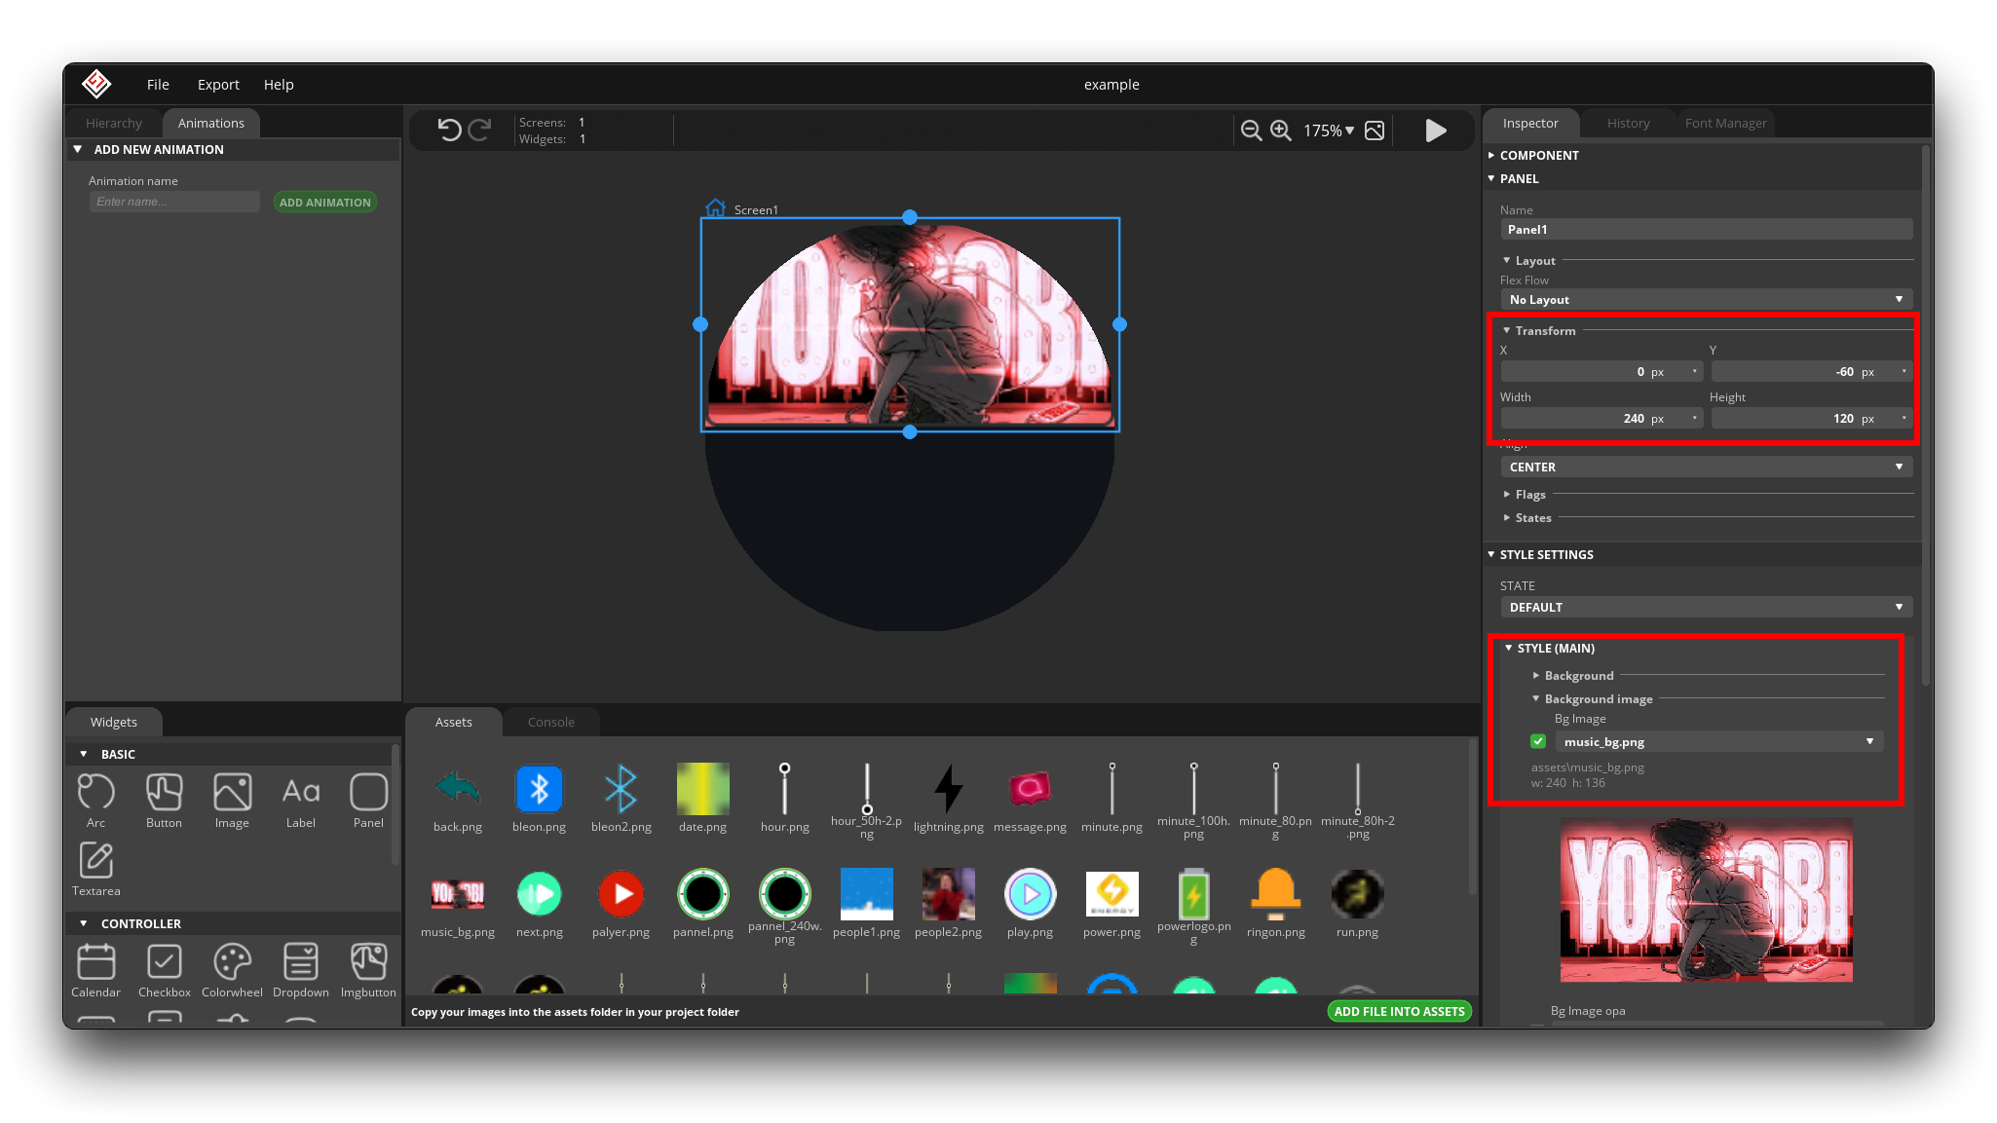
Task: Select the Checkbox widget
Action: pos(164,970)
